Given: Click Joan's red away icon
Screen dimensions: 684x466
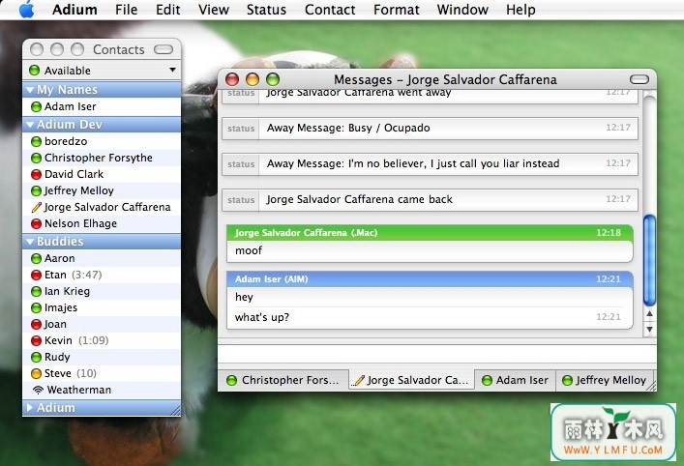Looking at the screenshot, I should pos(36,324).
